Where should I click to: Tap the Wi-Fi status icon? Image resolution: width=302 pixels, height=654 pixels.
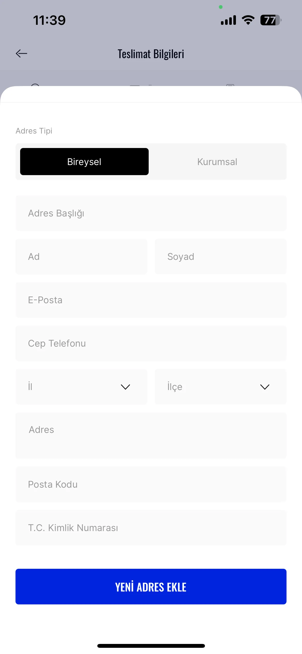248,20
